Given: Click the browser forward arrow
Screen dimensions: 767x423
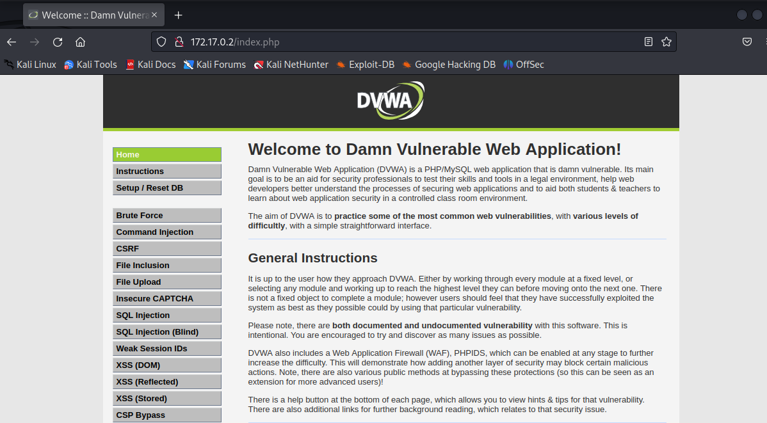Looking at the screenshot, I should coord(34,42).
